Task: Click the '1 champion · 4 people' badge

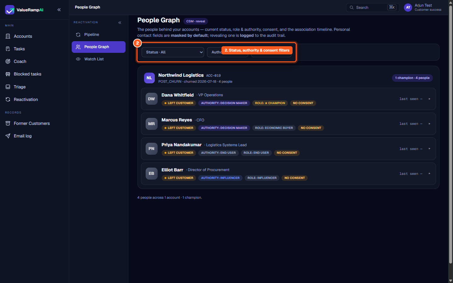Action: tap(412, 78)
